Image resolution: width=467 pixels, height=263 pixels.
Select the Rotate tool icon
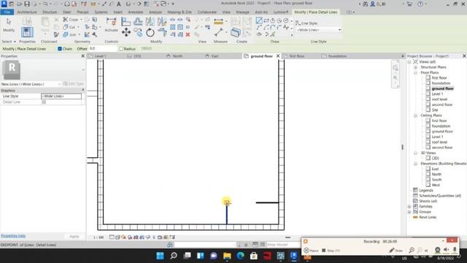[x=150, y=32]
